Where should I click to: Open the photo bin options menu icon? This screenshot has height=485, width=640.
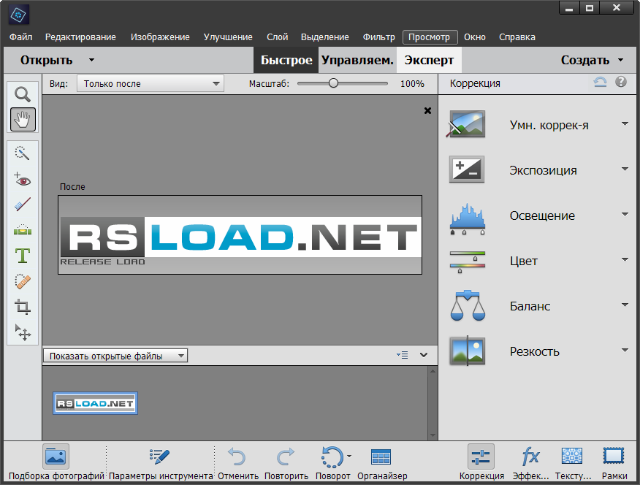[x=403, y=355]
